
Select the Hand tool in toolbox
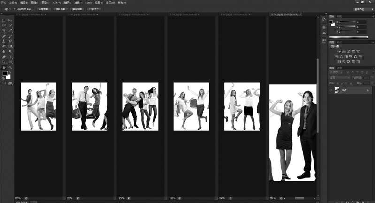tap(4, 68)
